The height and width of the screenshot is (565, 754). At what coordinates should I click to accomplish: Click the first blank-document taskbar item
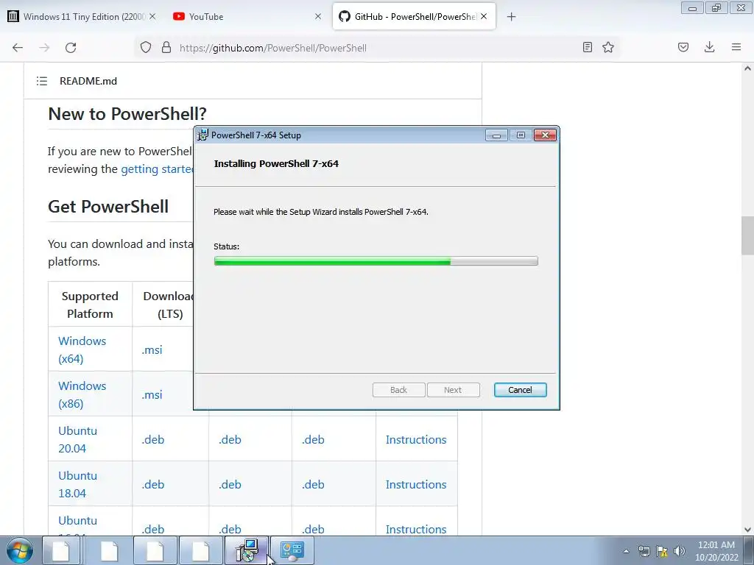pyautogui.click(x=63, y=550)
